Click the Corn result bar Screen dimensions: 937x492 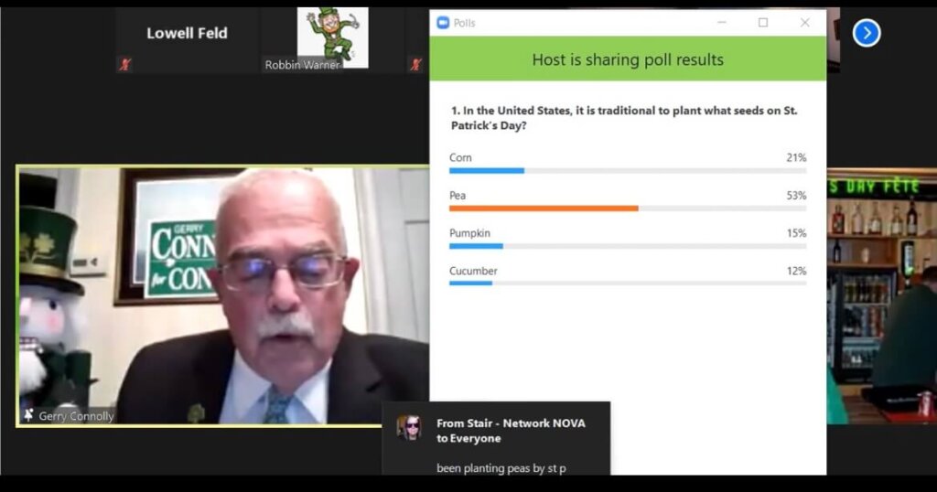[628, 171]
